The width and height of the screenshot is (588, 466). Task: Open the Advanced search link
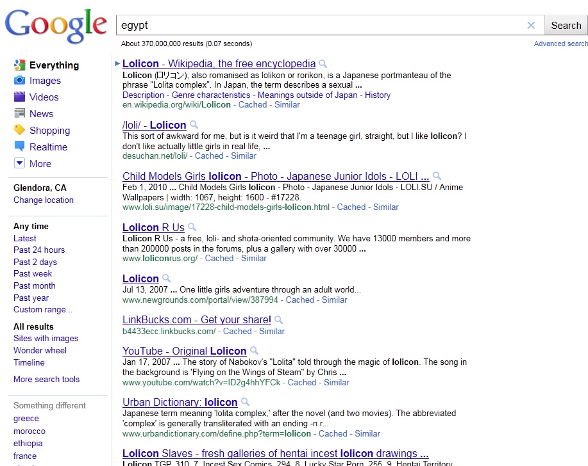pos(560,44)
